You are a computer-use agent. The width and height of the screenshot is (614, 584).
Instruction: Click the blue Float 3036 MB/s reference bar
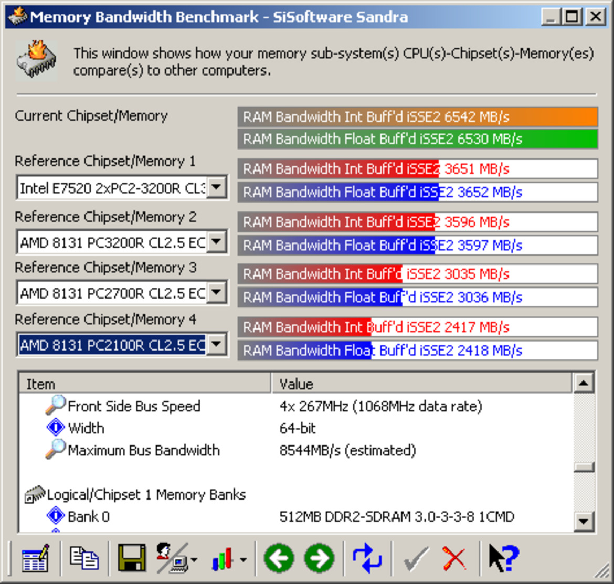[x=417, y=297]
